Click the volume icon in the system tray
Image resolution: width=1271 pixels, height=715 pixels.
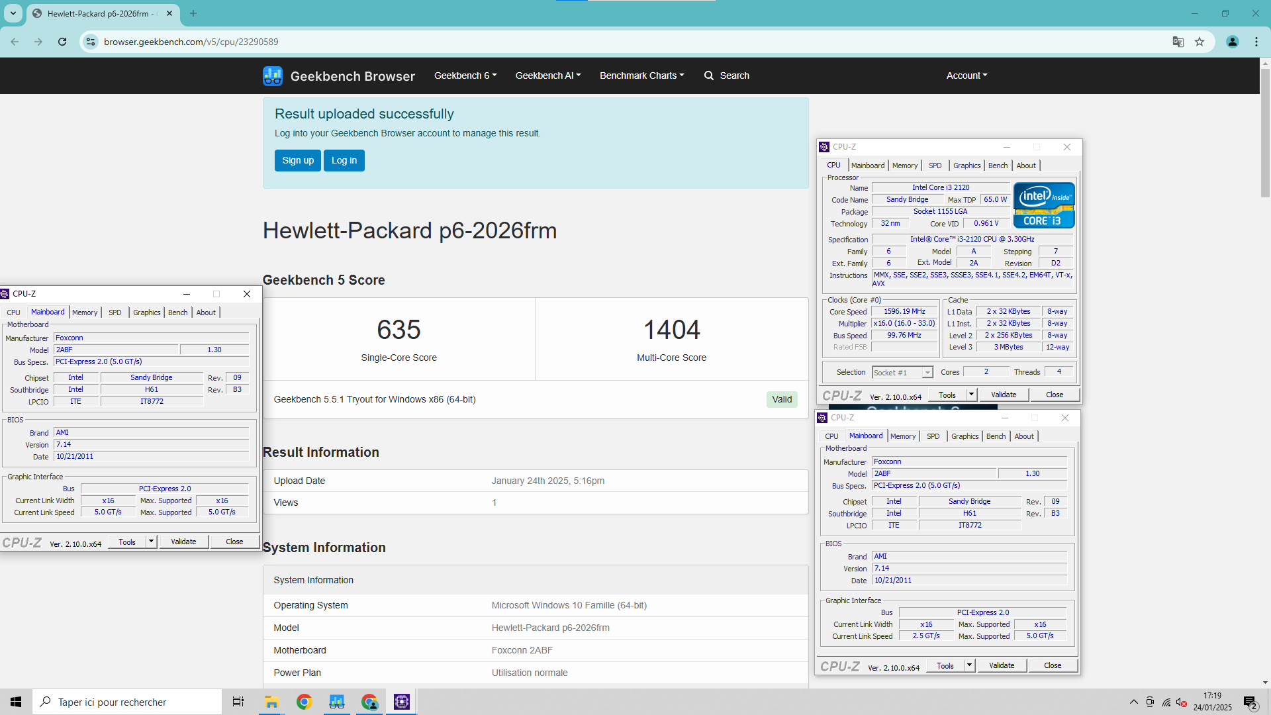[1182, 702]
